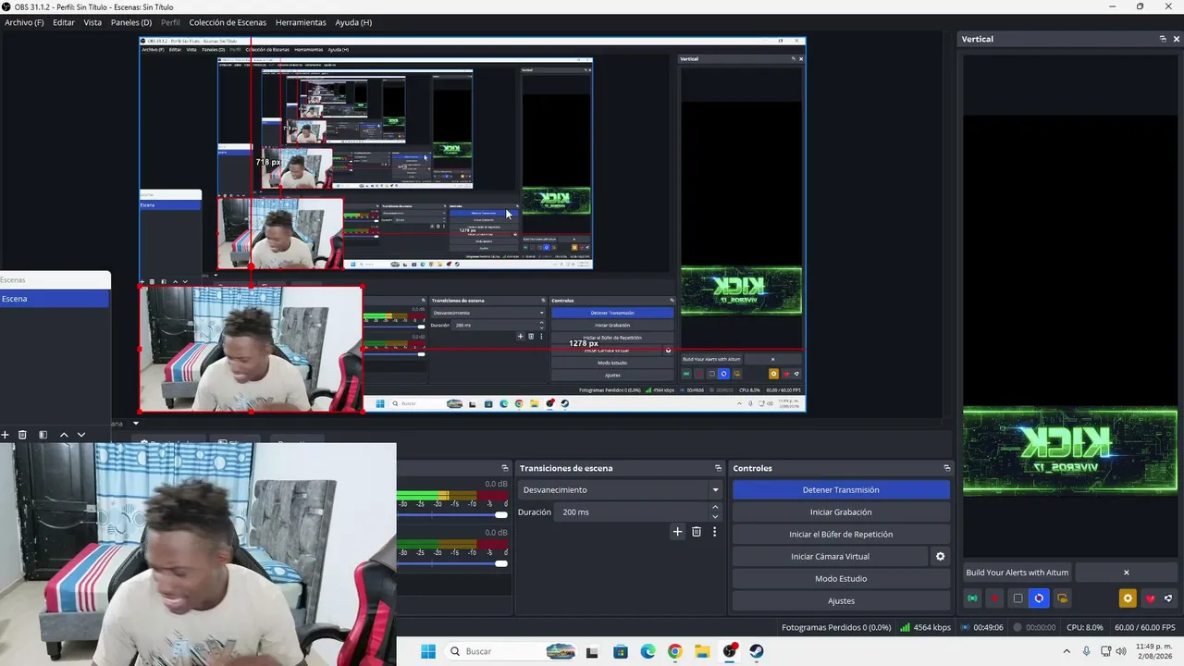Open the Herramientas menu

(301, 22)
